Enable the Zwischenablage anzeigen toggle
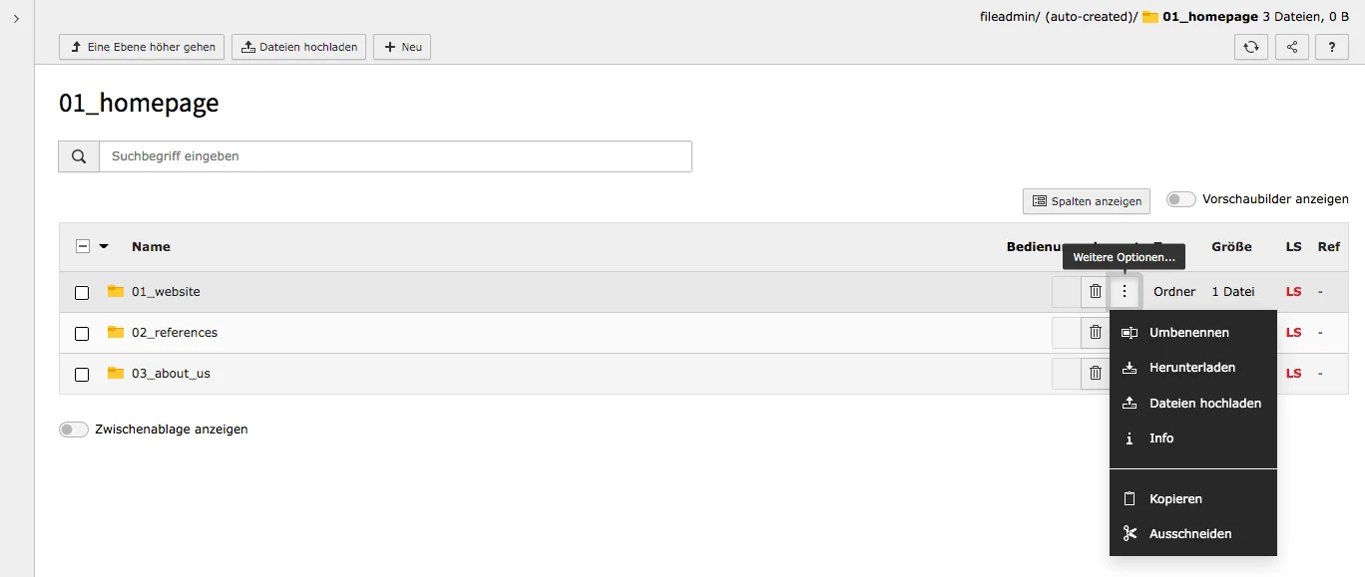 pyautogui.click(x=73, y=429)
